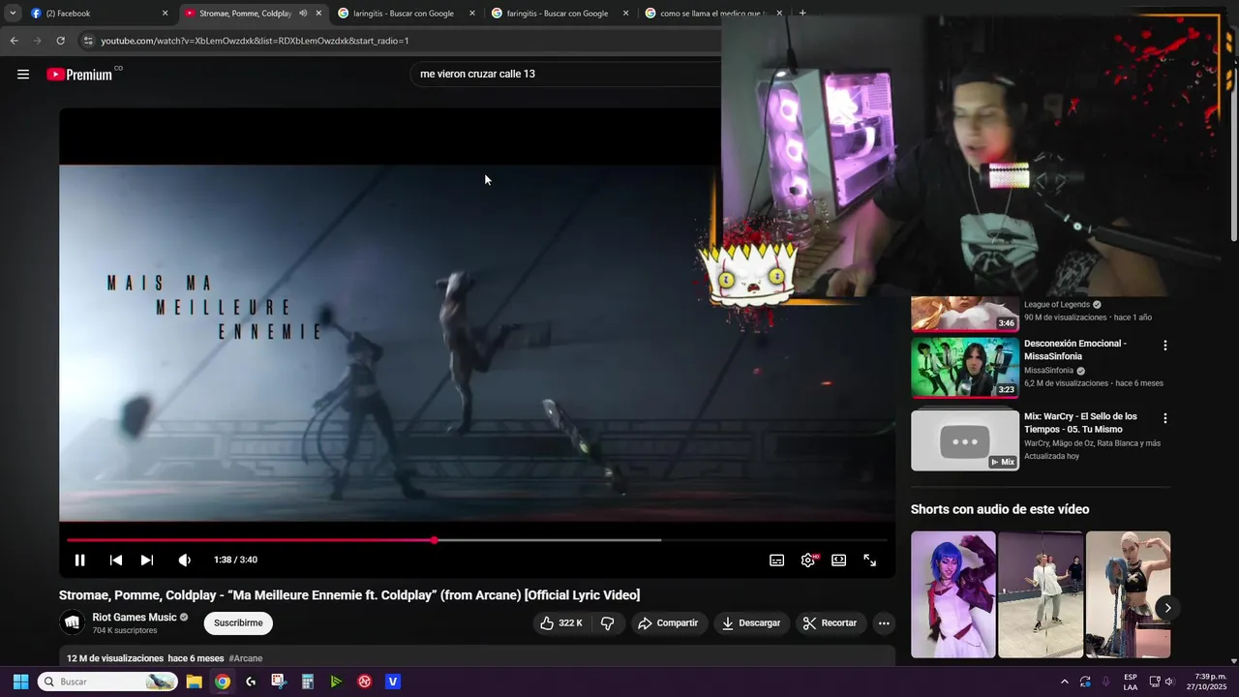Close the laringitis tab
Screen dimensions: 1239x697
click(472, 14)
